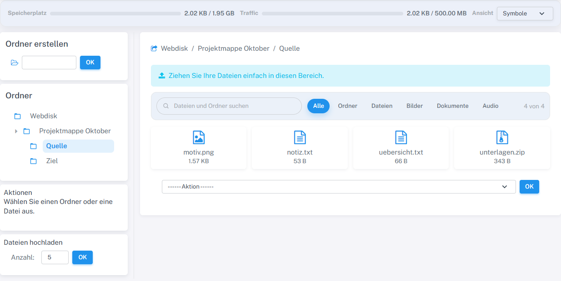Filter the list by Bilder
561x281 pixels.
click(415, 106)
